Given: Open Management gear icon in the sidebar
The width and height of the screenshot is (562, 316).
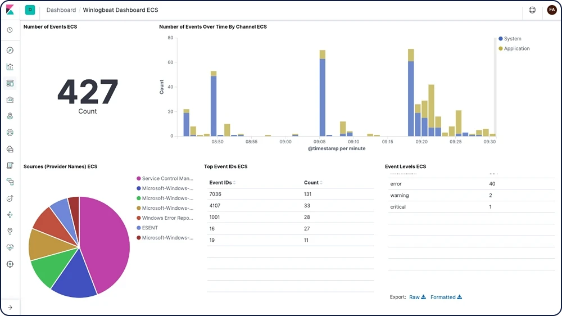Looking at the screenshot, I should pyautogui.click(x=10, y=264).
